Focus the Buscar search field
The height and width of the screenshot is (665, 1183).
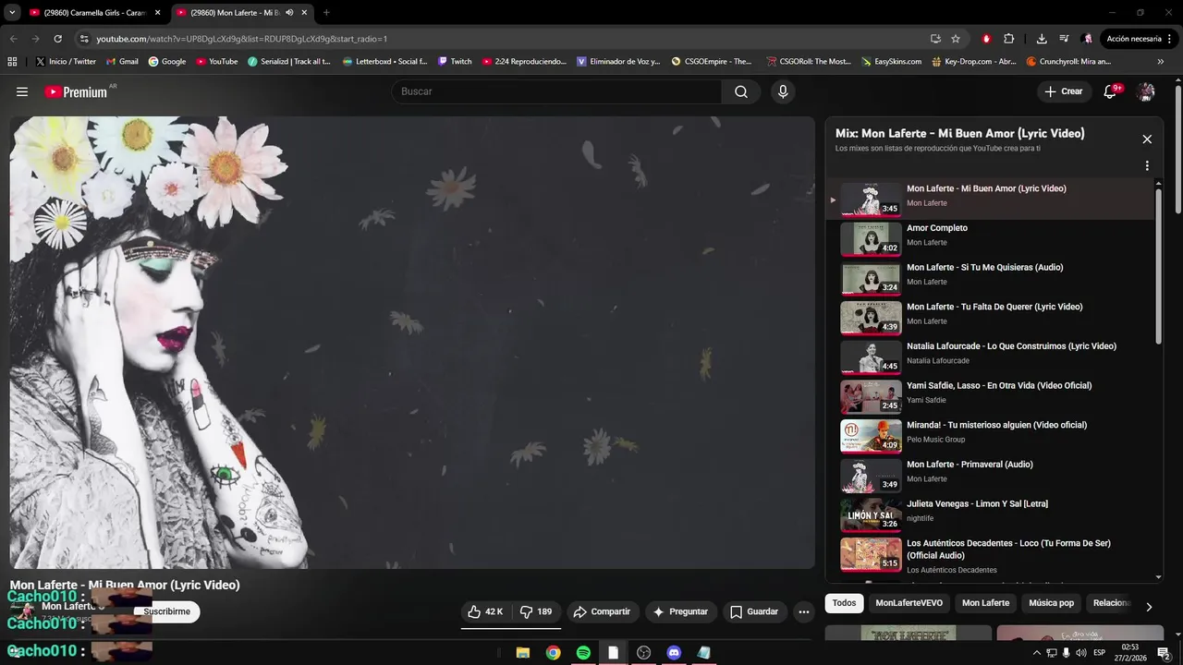coord(557,91)
